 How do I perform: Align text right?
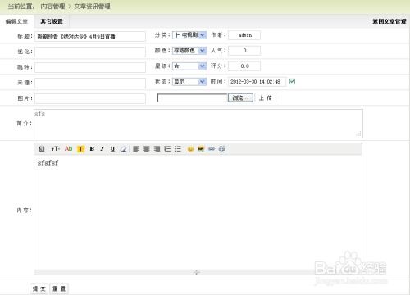(x=157, y=149)
